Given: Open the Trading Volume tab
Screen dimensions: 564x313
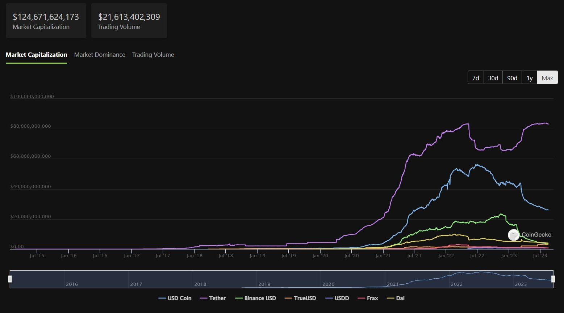Looking at the screenshot, I should point(153,55).
